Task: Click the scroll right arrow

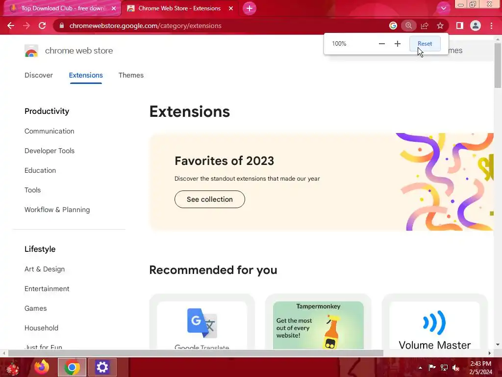Action: tap(490, 353)
